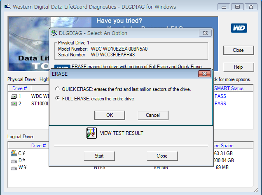This screenshot has width=262, height=195.
Task: Select the WDC drive row text
Action: (x=40, y=96)
